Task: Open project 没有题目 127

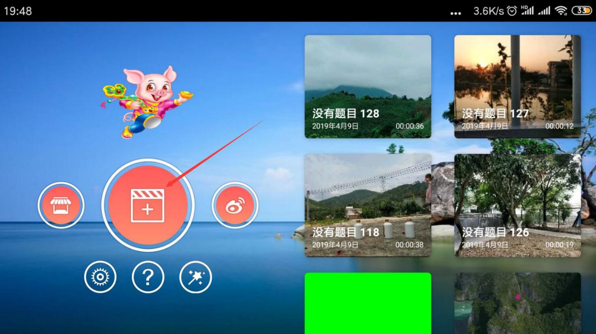Action: pos(517,87)
